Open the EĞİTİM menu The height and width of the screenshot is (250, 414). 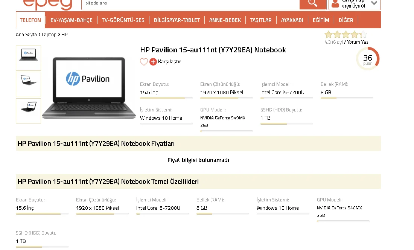(321, 20)
